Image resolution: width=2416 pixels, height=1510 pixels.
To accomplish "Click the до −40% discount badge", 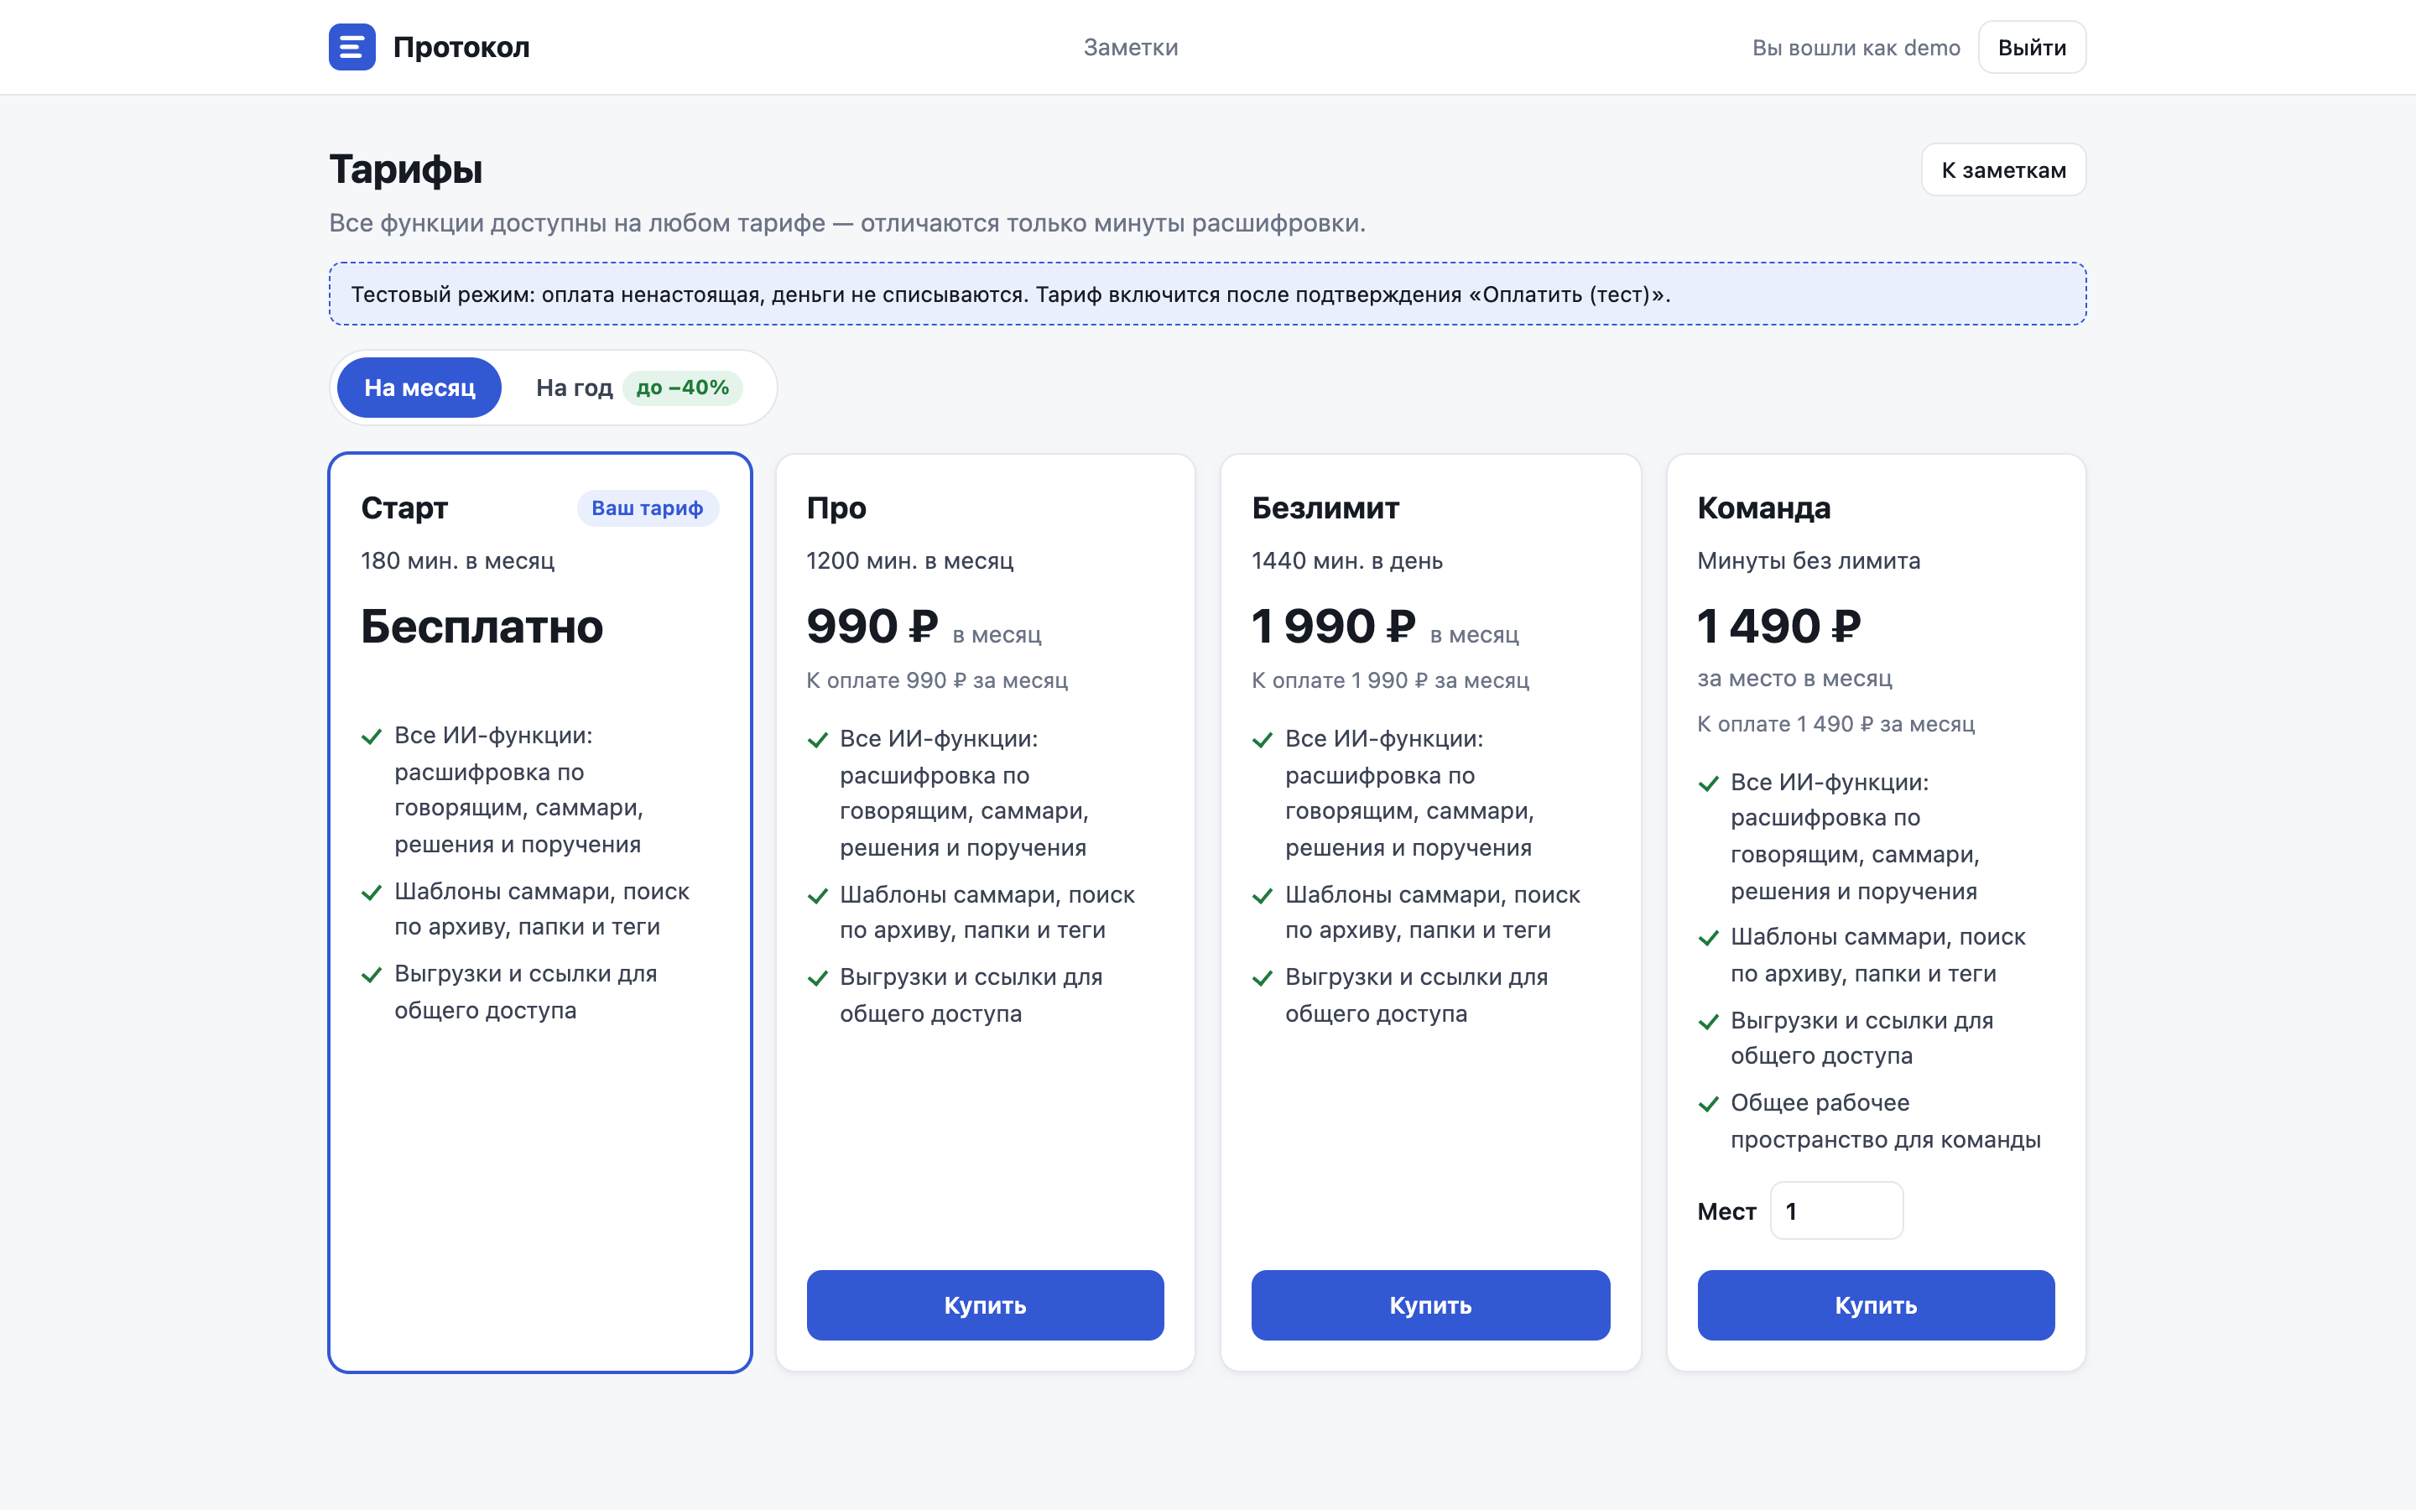I will (x=683, y=388).
